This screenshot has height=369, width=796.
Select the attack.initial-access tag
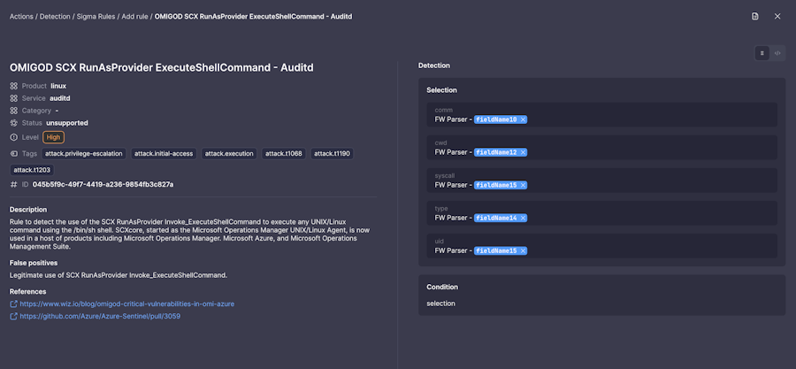pyautogui.click(x=164, y=154)
